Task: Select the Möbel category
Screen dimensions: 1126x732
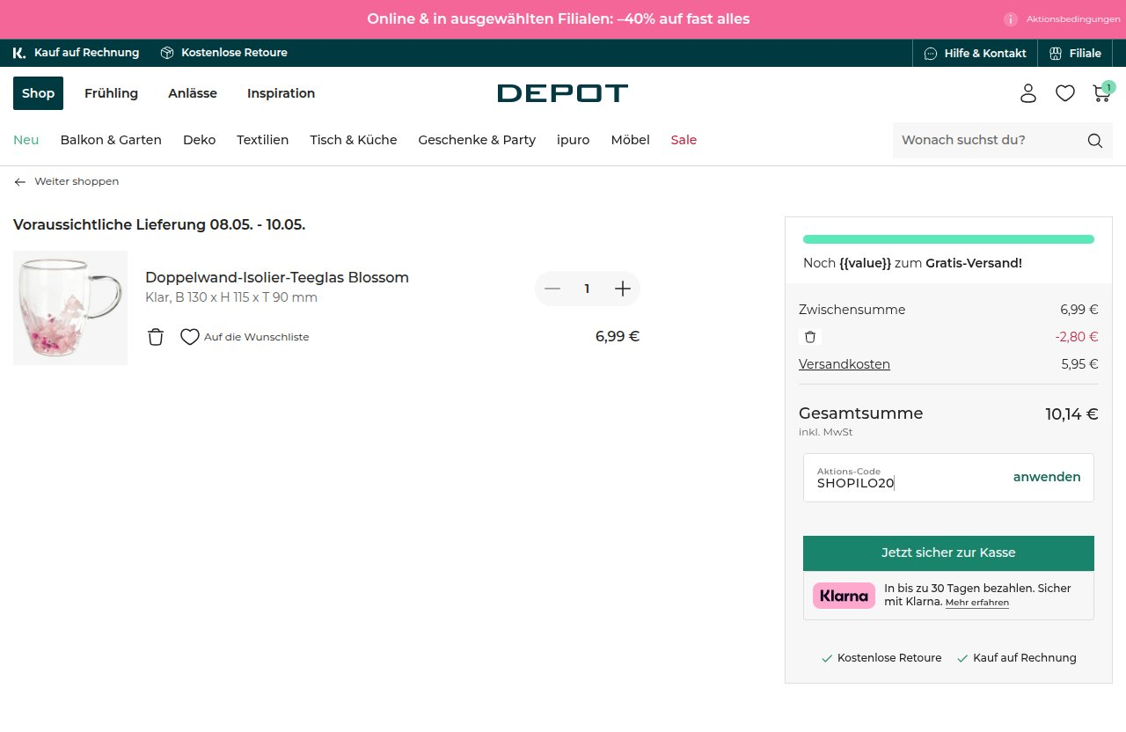Action: coord(631,140)
